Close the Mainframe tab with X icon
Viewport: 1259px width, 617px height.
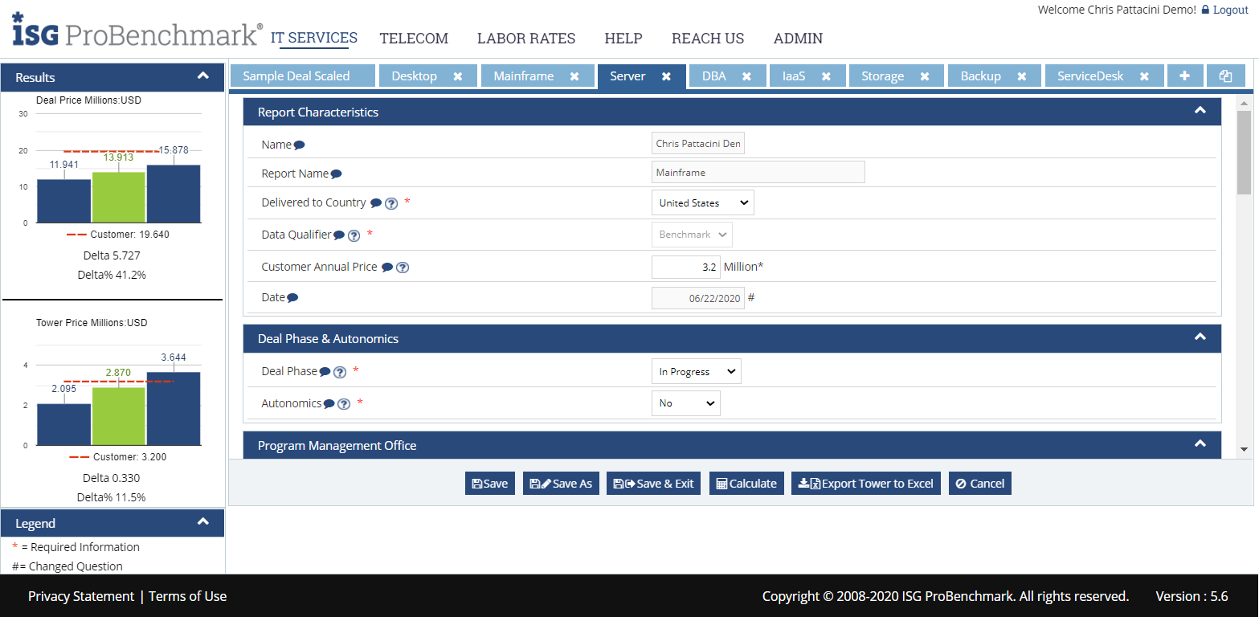[x=574, y=76]
